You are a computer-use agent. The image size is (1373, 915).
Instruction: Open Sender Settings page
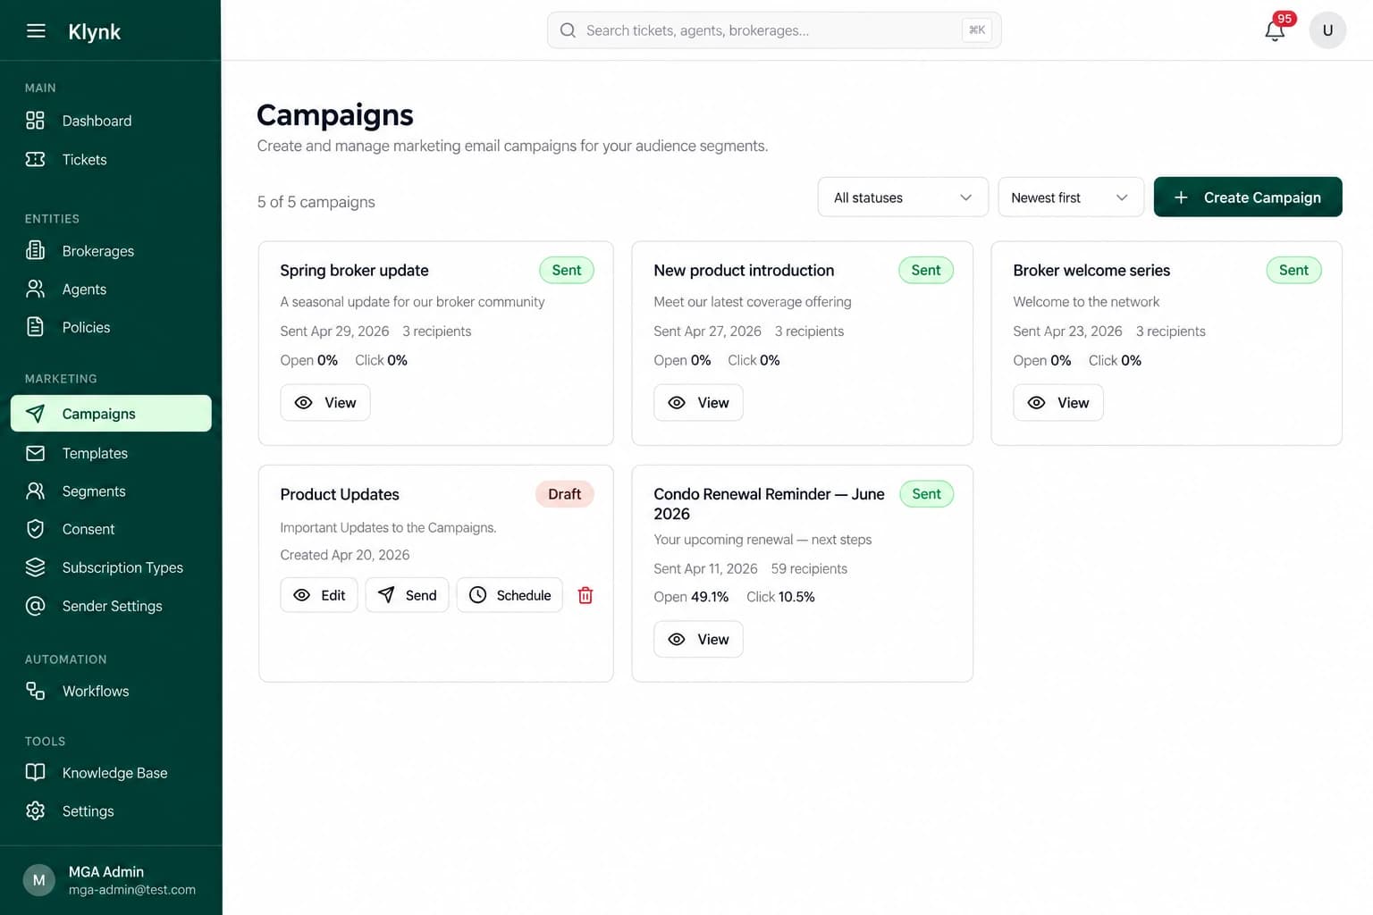point(111,606)
